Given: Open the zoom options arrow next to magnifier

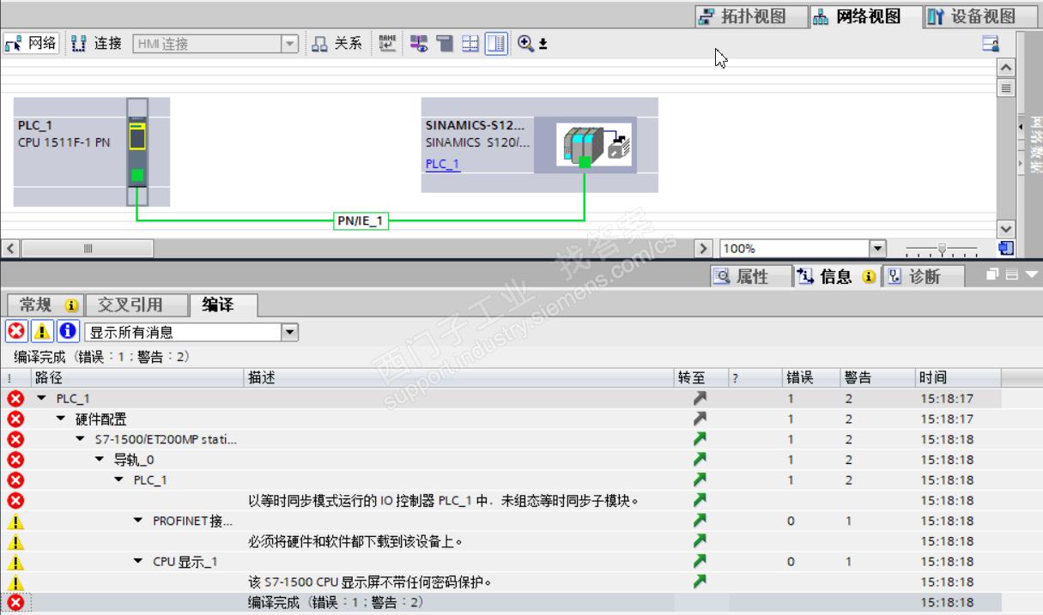Looking at the screenshot, I should (543, 44).
